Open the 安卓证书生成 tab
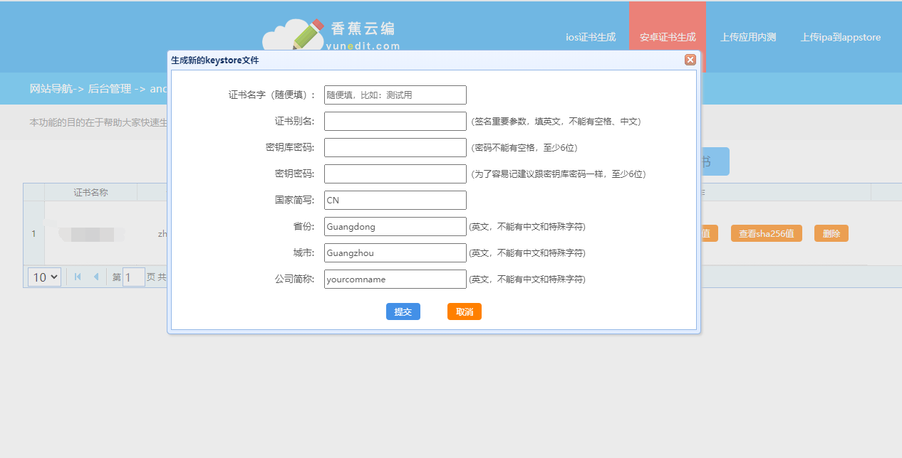This screenshot has height=458, width=902. [x=668, y=38]
